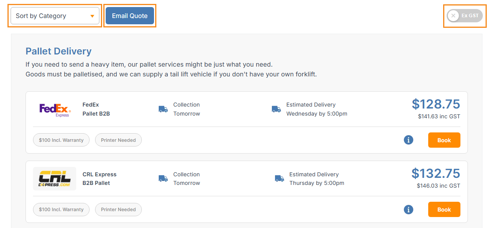Click the Email Quote button
495x228 pixels.
tap(130, 16)
